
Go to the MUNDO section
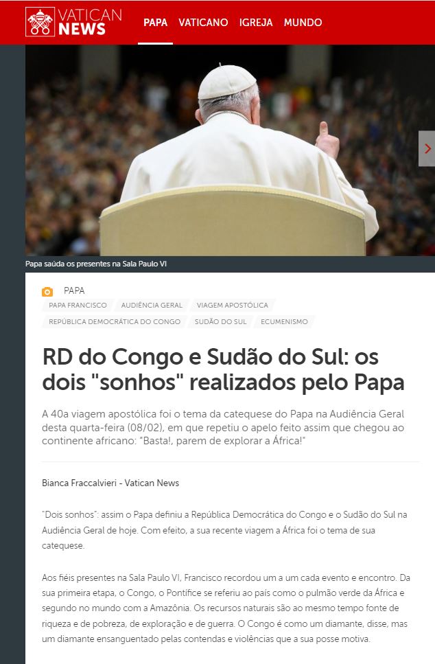303,23
